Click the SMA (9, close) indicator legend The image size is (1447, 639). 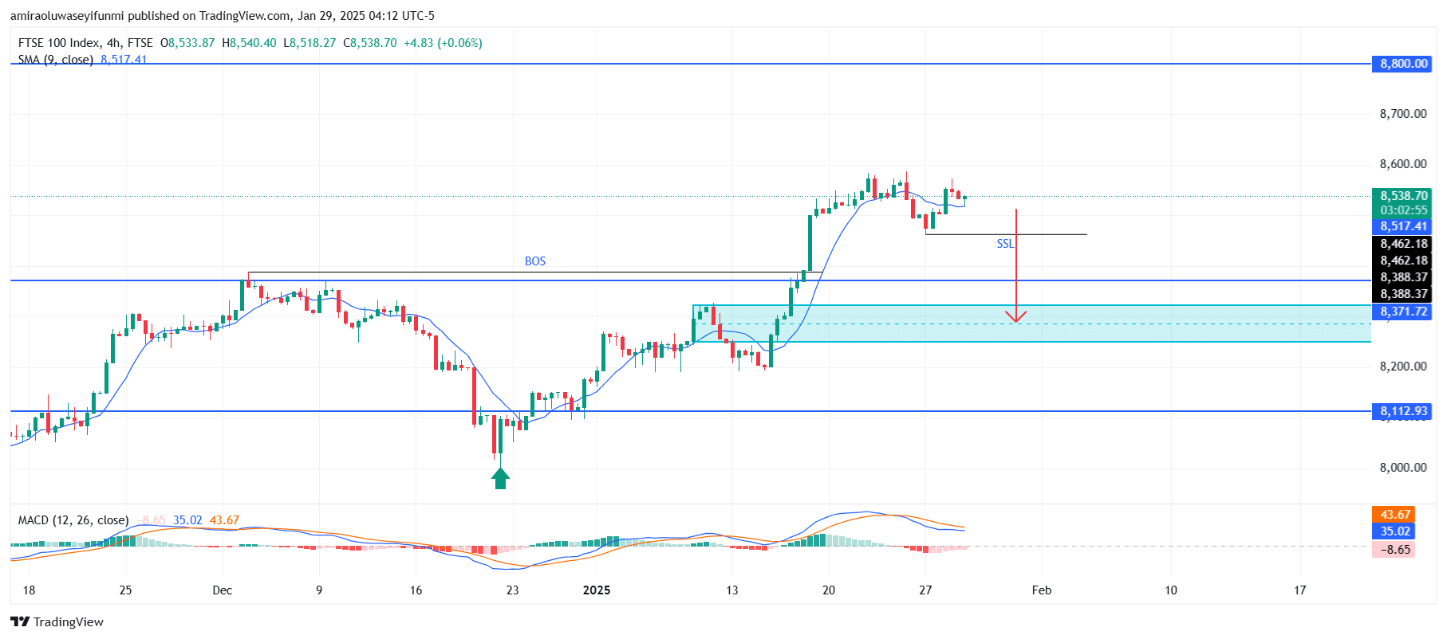pos(56,59)
